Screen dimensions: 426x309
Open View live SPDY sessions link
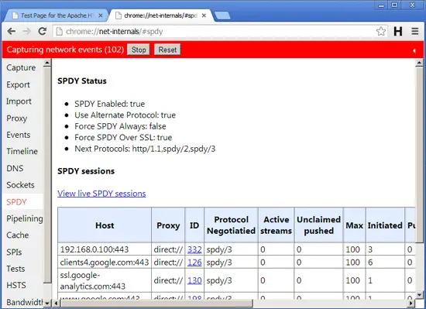click(x=101, y=194)
